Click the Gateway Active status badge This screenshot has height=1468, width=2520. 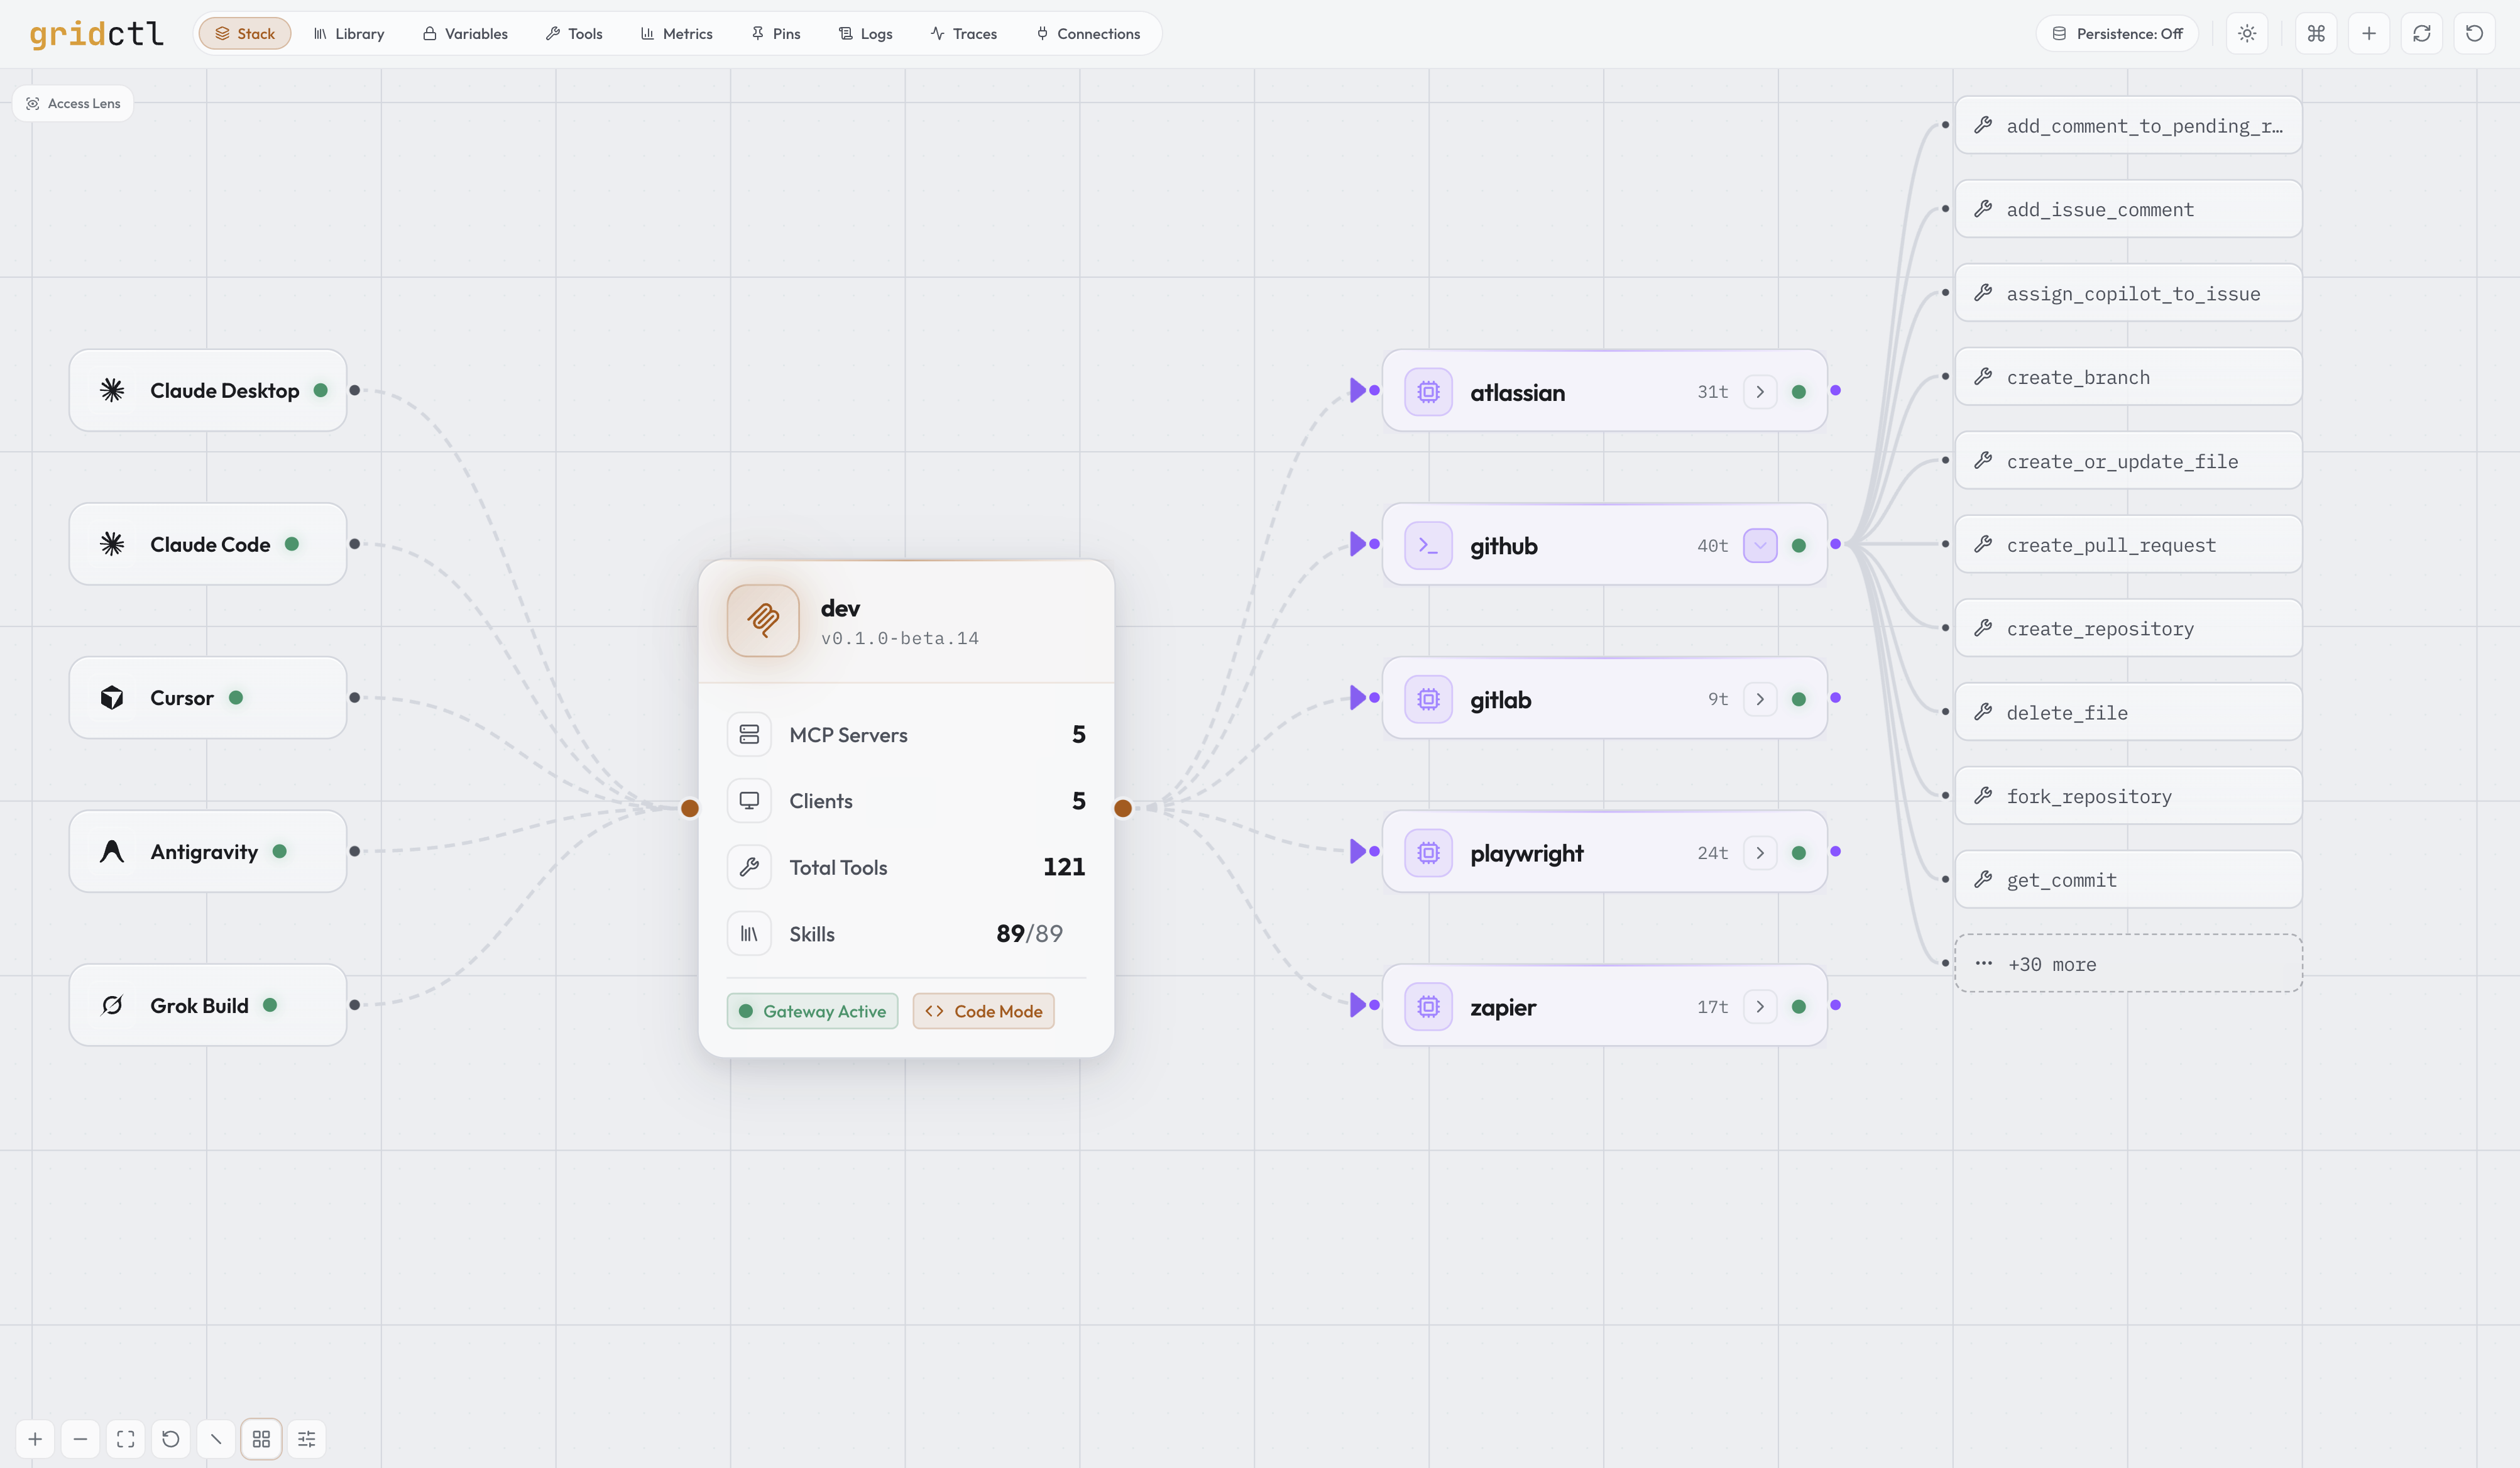click(x=812, y=1011)
